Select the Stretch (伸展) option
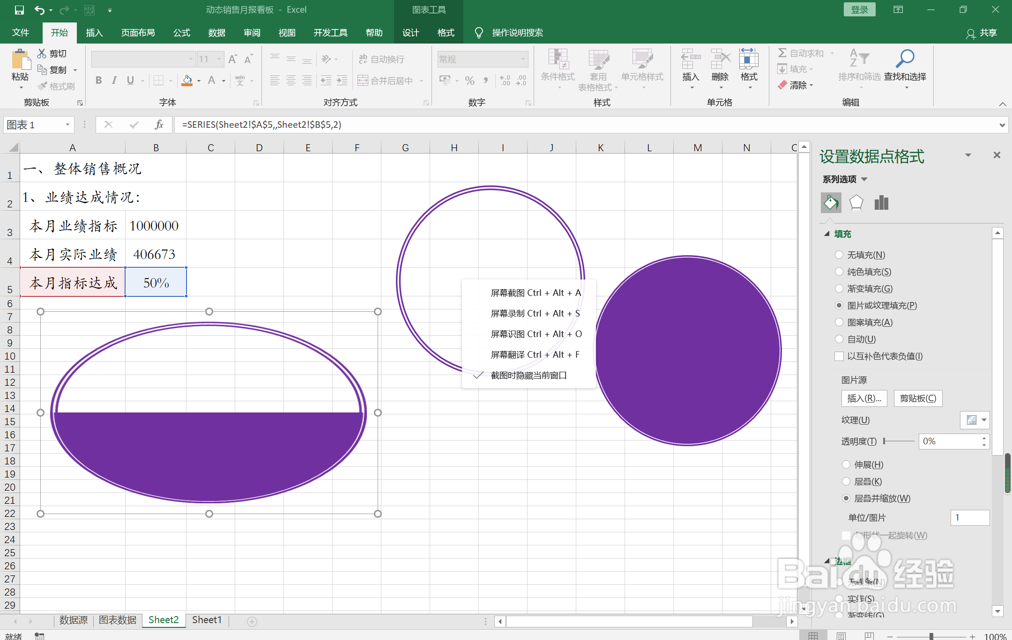Viewport: 1012px width, 640px height. 846,464
